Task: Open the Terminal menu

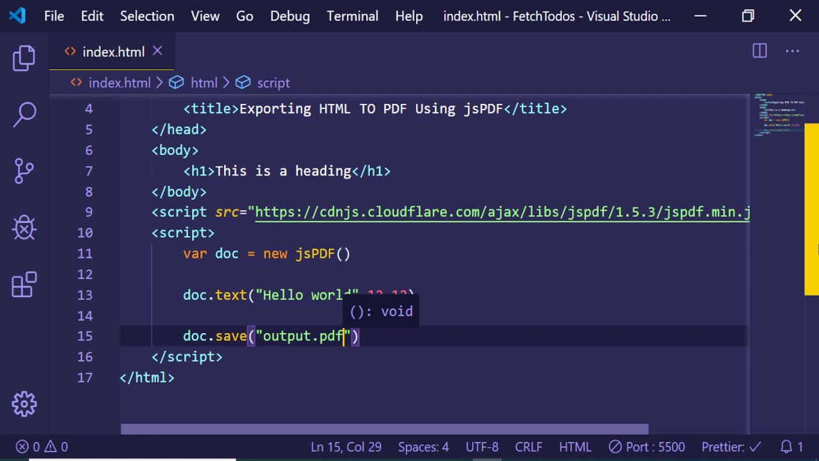Action: click(x=353, y=16)
